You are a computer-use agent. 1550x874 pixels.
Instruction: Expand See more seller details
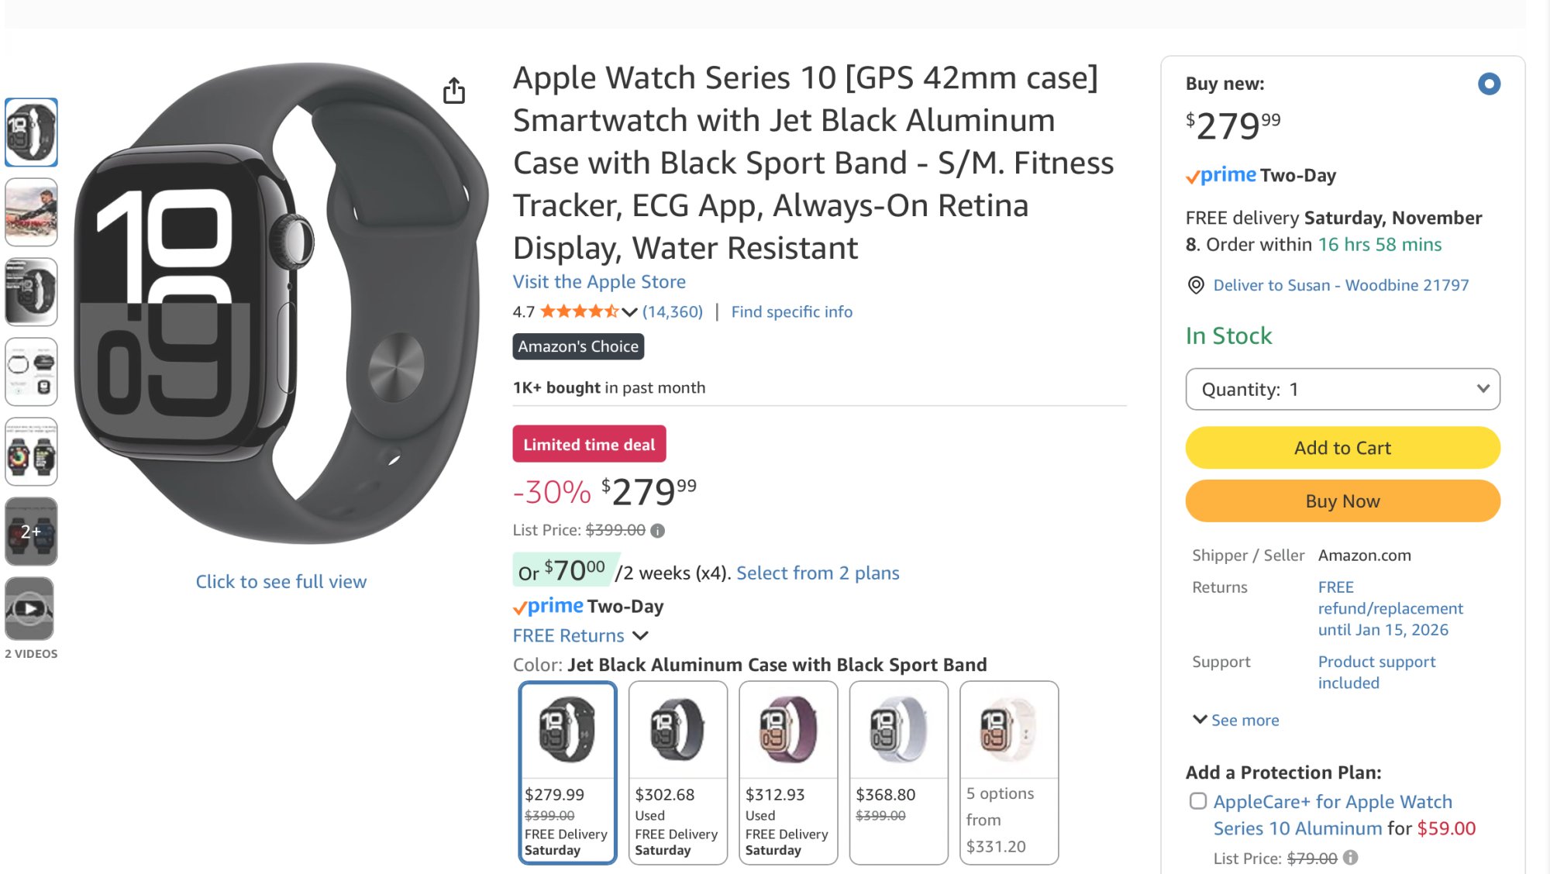point(1236,720)
